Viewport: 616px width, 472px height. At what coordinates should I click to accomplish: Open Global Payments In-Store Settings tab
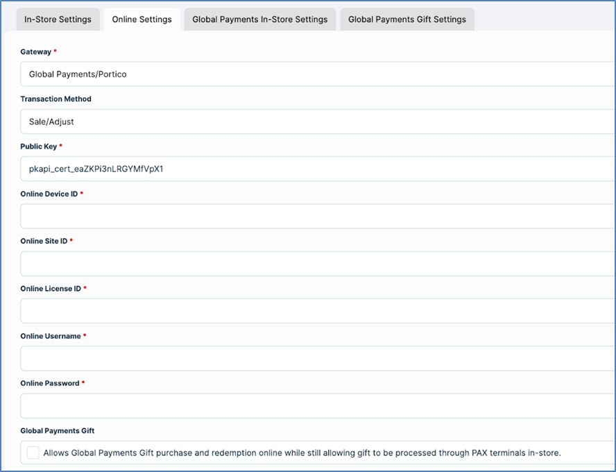click(x=259, y=19)
